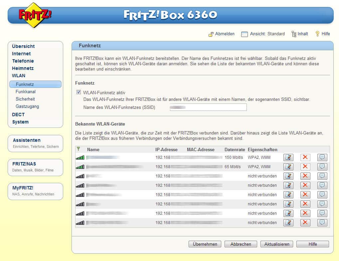Click the 'Bekannte WLAN-Geräte' heading
The width and height of the screenshot is (339, 261).
pos(100,124)
